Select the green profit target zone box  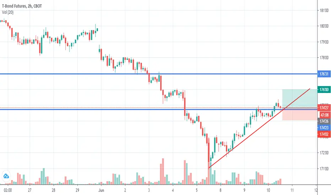(x=299, y=99)
